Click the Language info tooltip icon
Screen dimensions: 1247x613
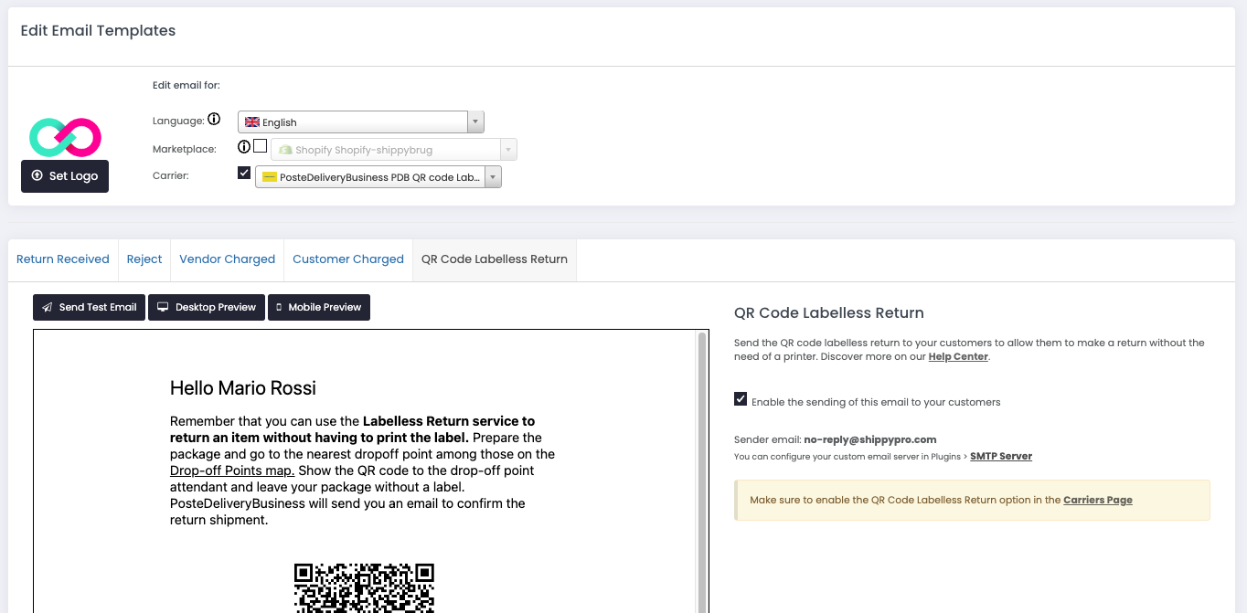(x=216, y=119)
